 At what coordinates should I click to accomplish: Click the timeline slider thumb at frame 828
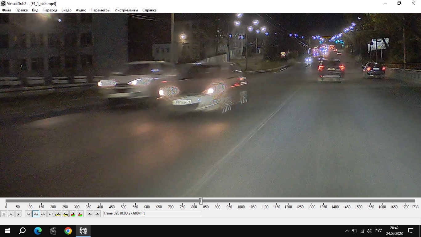tap(201, 201)
